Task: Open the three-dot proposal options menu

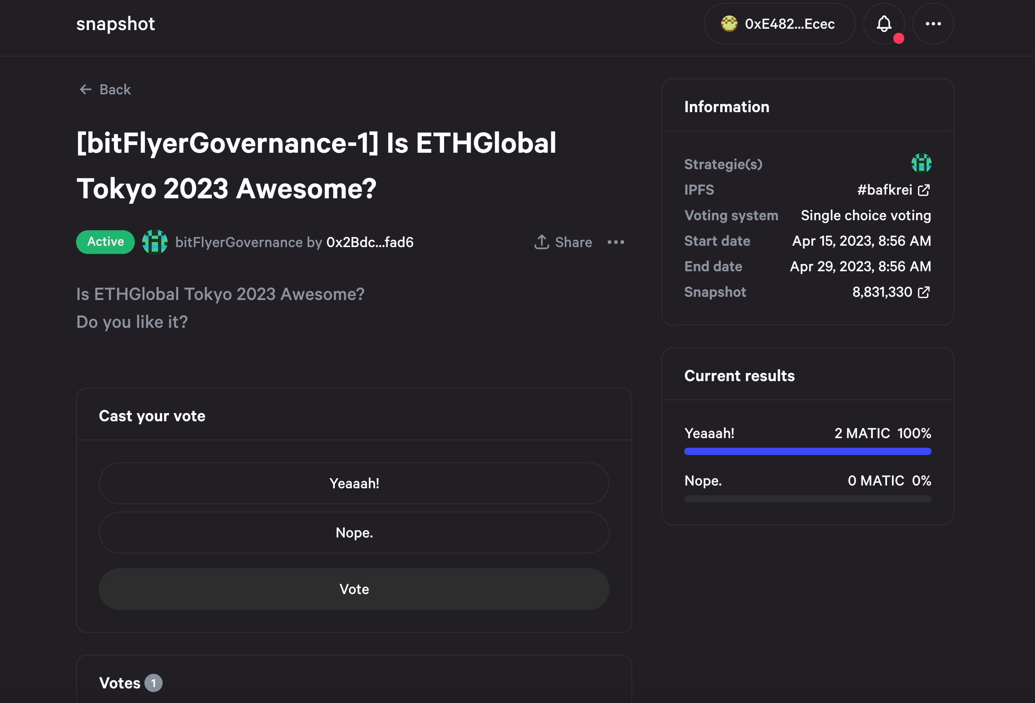Action: pyautogui.click(x=616, y=242)
